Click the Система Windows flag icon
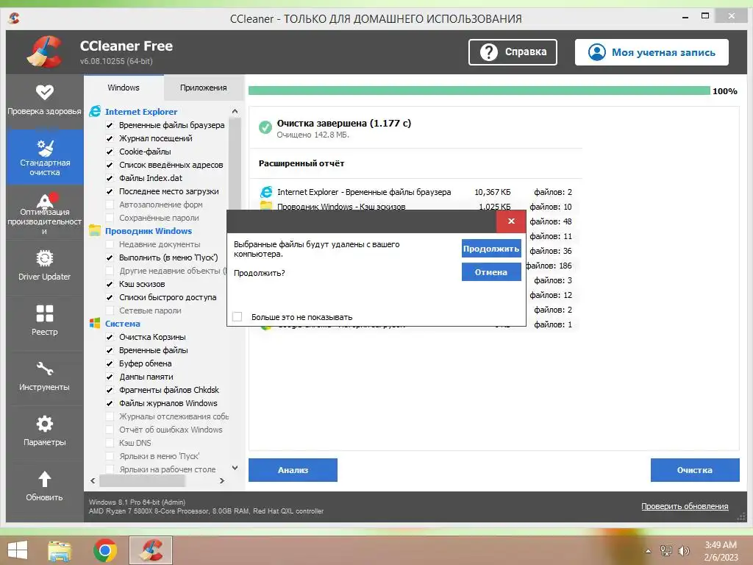Viewport: 753px width, 565px height. (95, 324)
